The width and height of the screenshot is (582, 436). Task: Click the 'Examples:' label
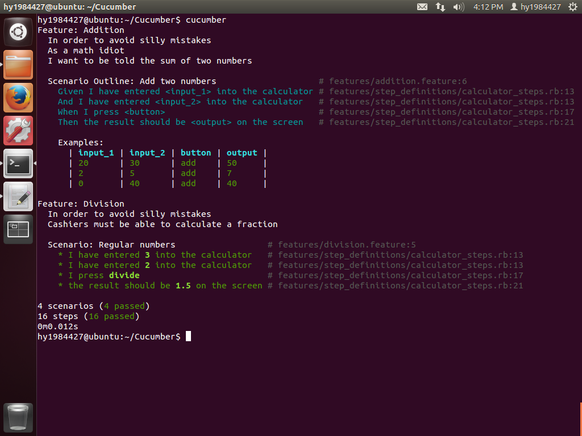81,142
